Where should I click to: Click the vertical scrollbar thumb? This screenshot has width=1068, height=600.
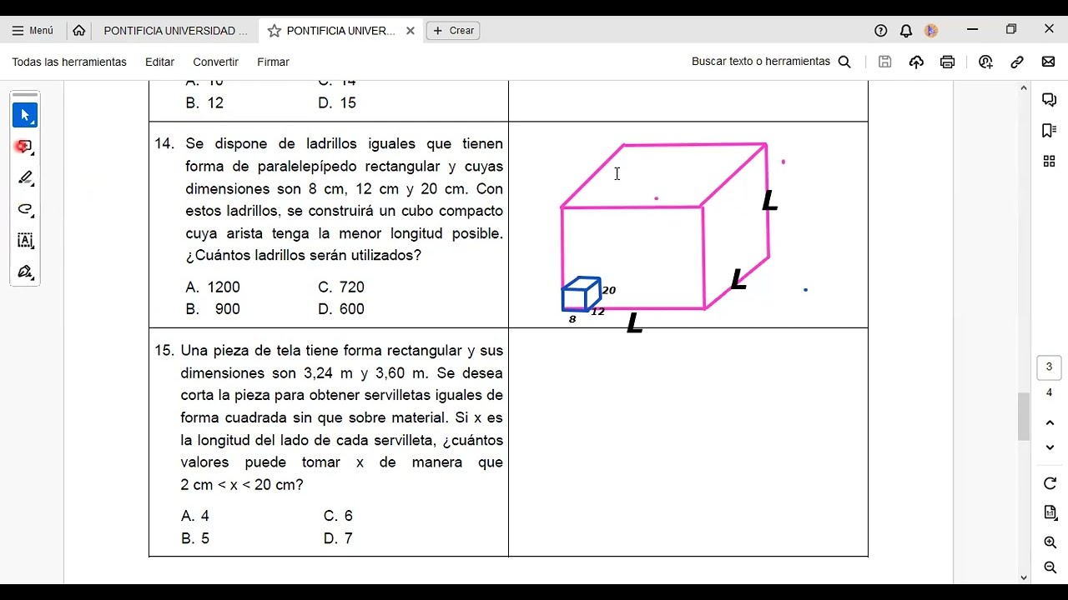(1024, 417)
